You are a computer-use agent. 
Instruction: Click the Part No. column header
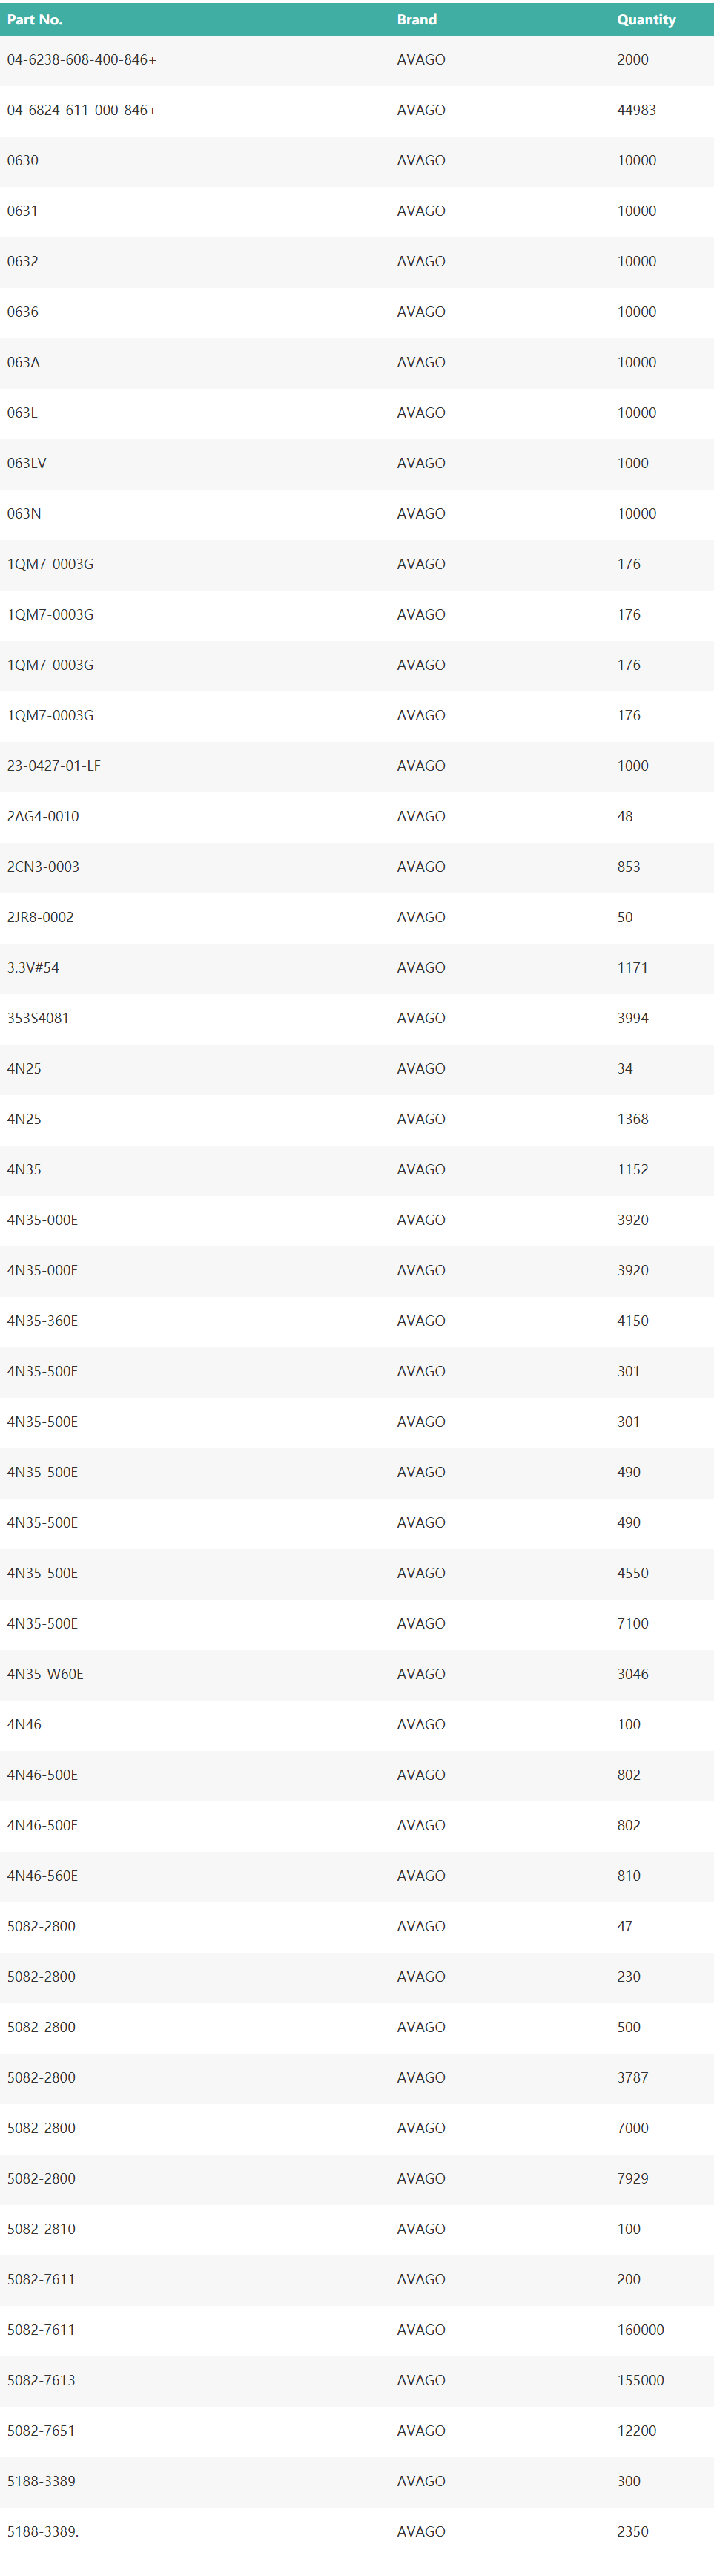click(35, 19)
